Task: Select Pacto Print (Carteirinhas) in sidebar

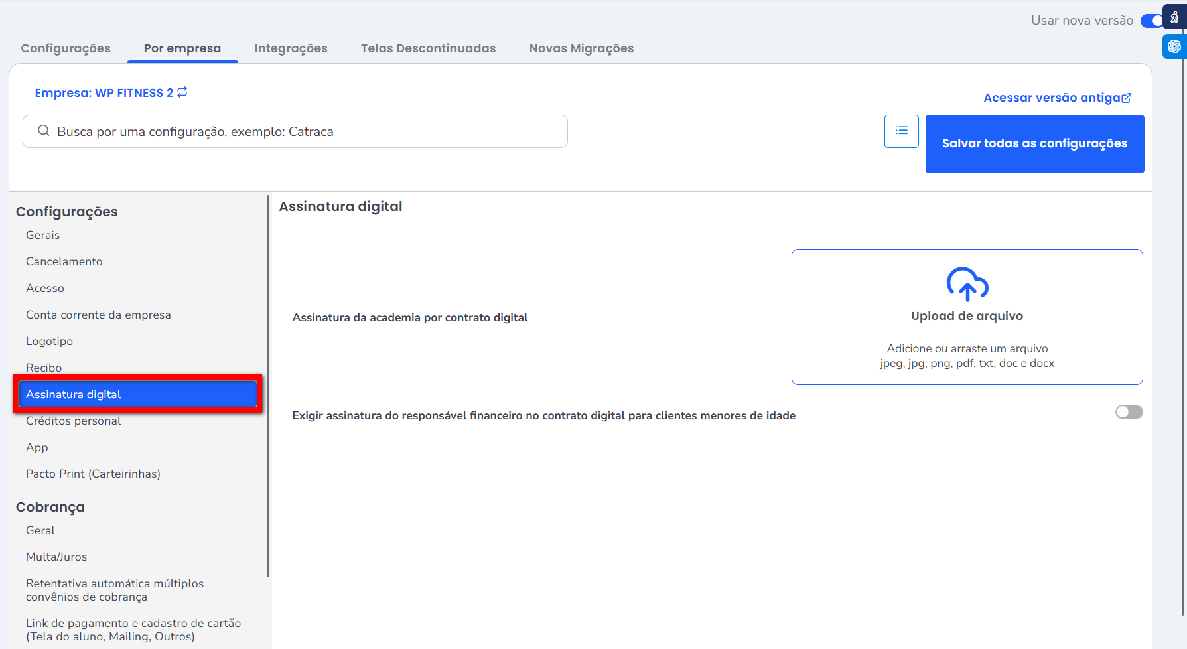Action: click(x=93, y=474)
